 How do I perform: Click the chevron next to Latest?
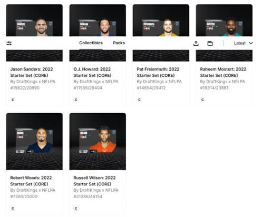click(x=251, y=43)
